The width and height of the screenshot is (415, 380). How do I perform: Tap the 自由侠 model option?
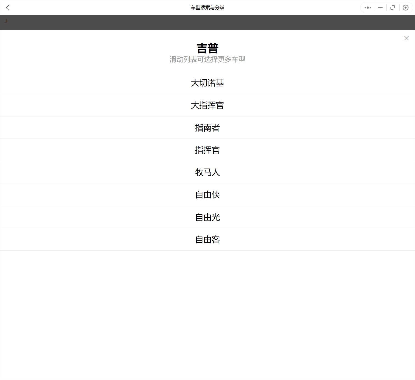[207, 195]
